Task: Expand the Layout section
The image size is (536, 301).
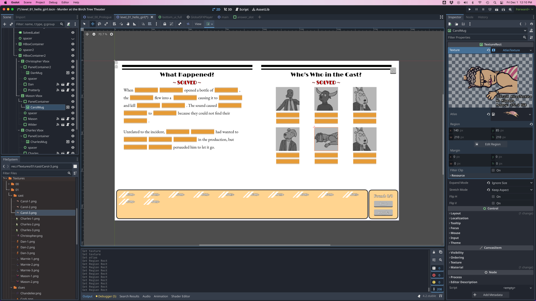Action: [x=455, y=214]
